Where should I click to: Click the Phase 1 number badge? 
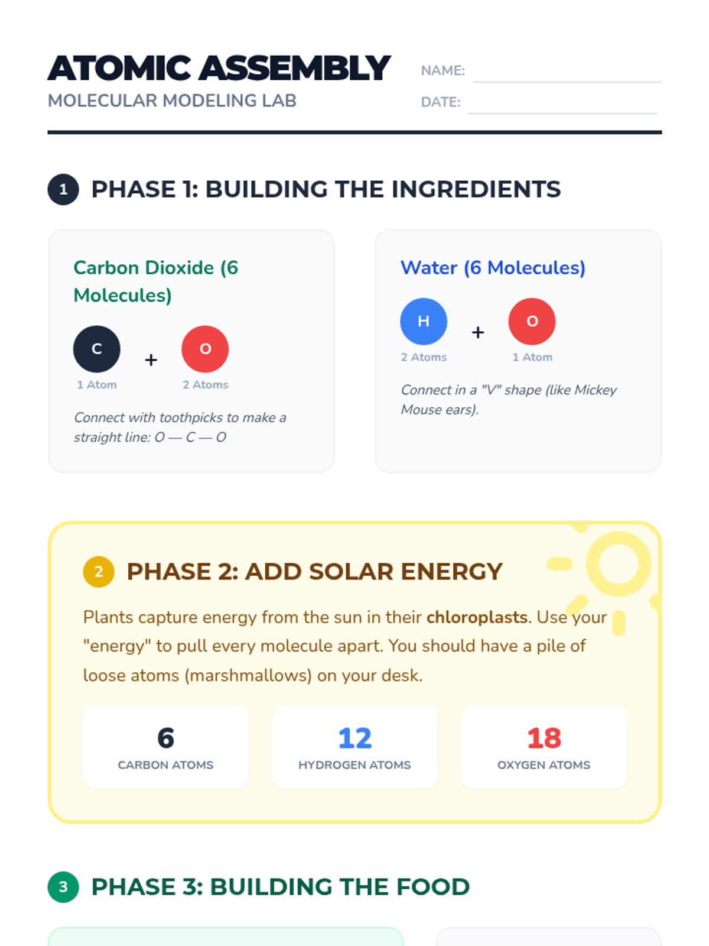[x=63, y=189]
